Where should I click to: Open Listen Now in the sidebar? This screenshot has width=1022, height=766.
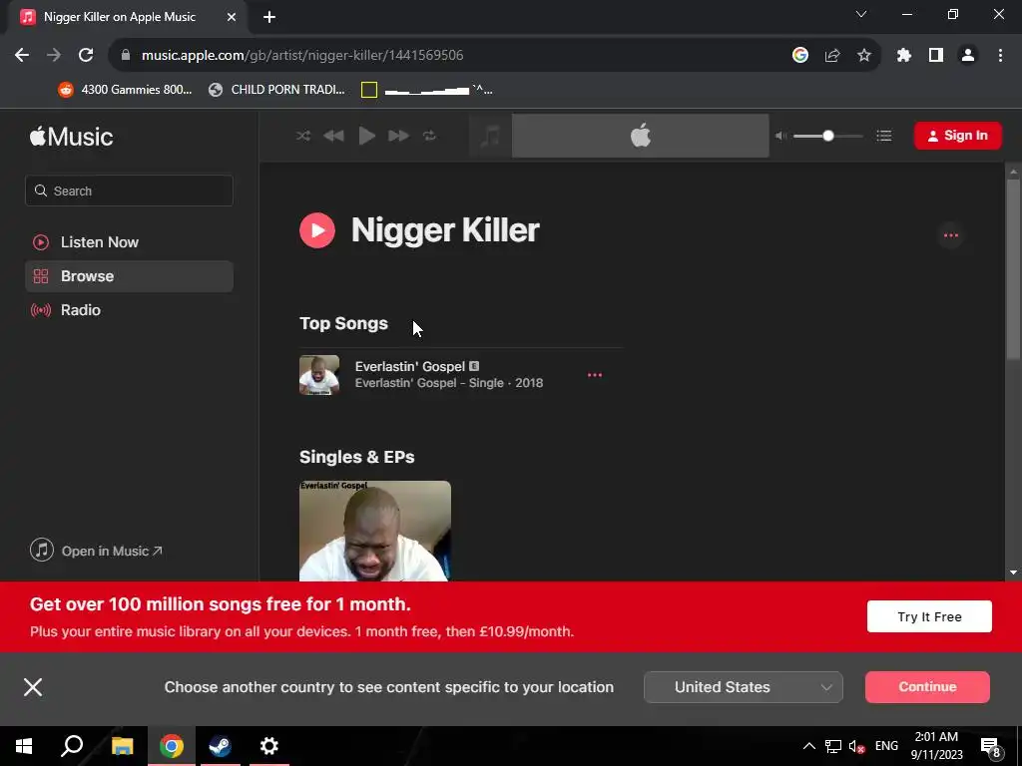pos(129,242)
